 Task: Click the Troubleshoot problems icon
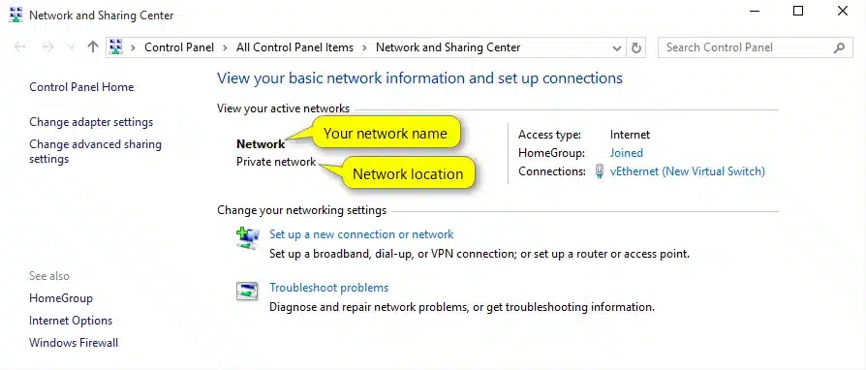pos(247,291)
